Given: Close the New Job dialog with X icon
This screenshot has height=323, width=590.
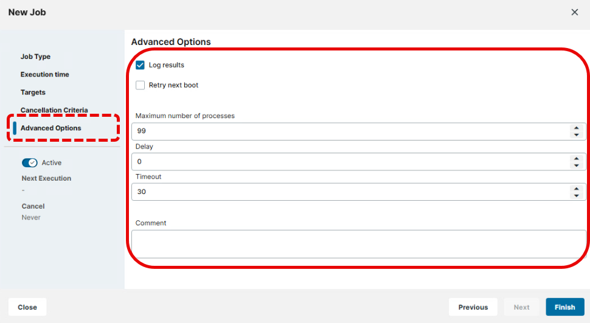Looking at the screenshot, I should point(574,12).
